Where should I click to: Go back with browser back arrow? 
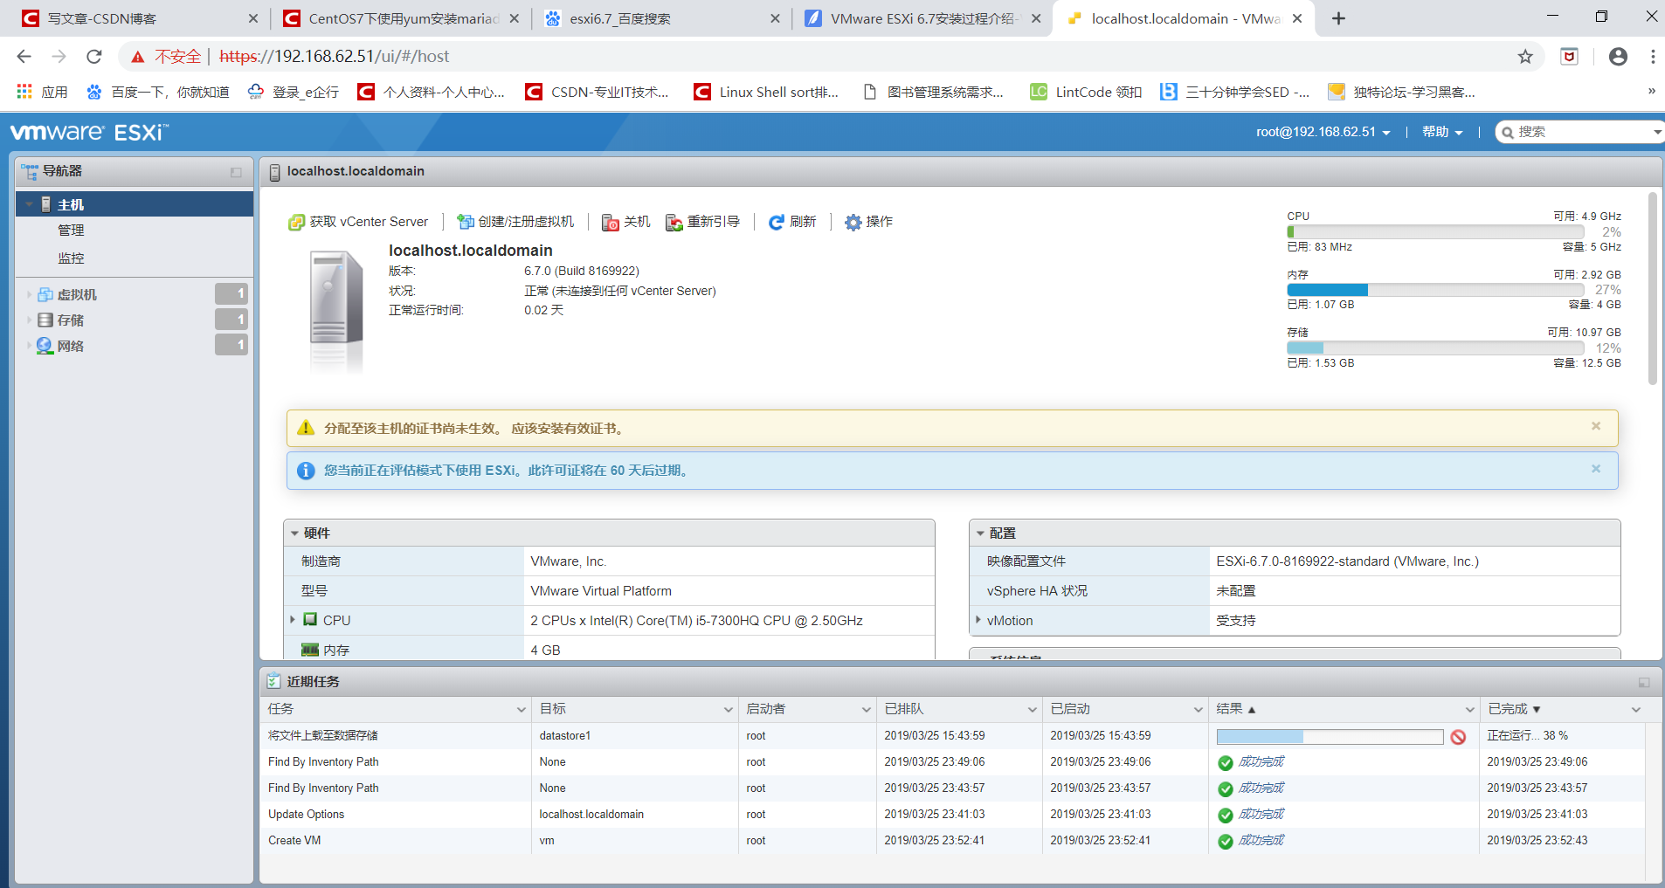tap(24, 57)
